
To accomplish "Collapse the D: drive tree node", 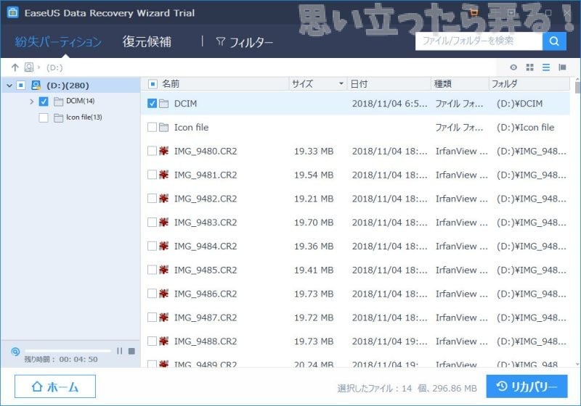I will [9, 86].
